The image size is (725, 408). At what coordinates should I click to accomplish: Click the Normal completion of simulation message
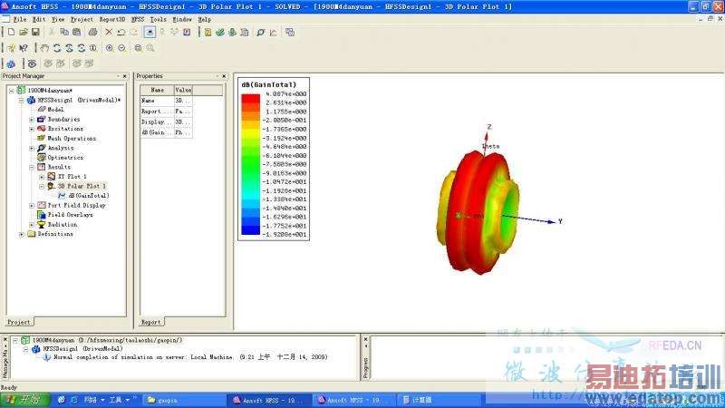190,357
